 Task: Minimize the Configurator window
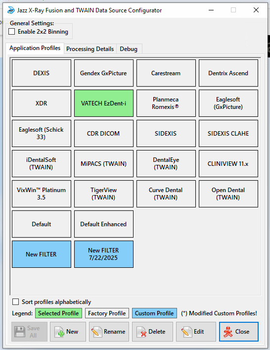point(211,10)
